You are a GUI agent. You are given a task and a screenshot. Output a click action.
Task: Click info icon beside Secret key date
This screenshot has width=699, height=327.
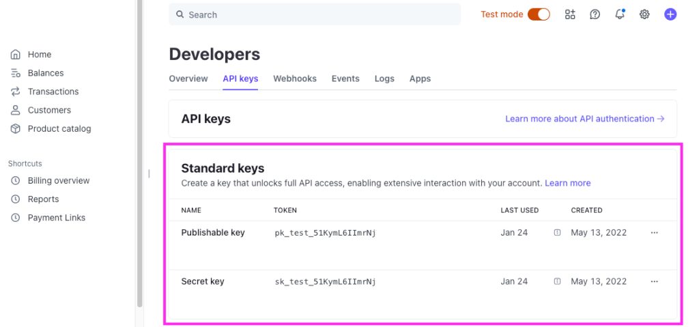[557, 281]
